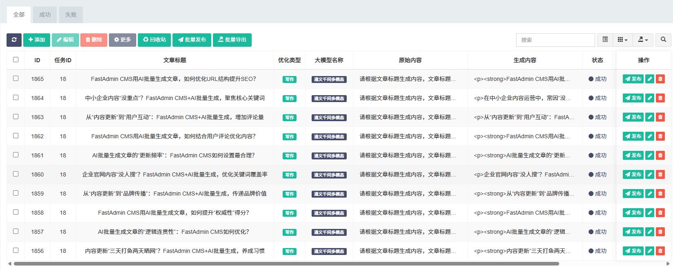Switch to the 成功 tab
673x270 pixels.
[45, 15]
